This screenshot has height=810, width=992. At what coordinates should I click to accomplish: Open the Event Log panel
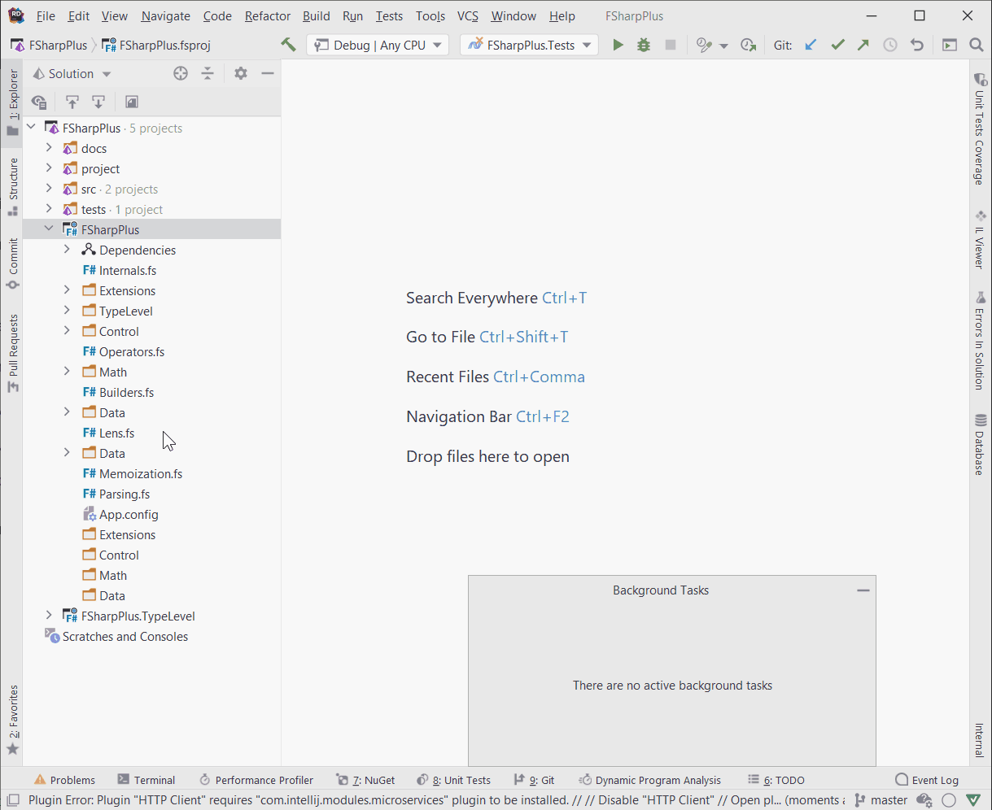tap(927, 780)
